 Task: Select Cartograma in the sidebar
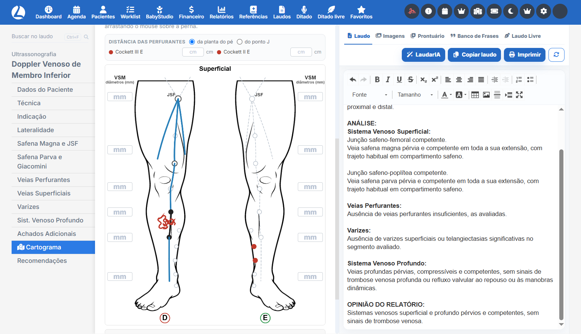(53, 247)
